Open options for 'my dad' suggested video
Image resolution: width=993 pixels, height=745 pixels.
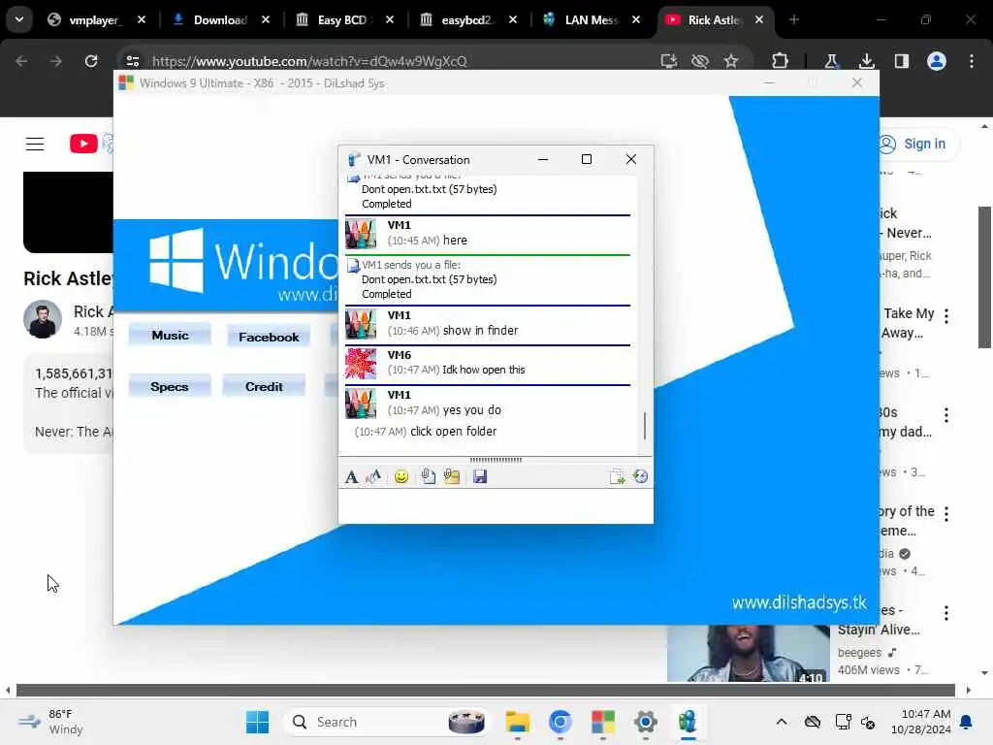tap(946, 415)
